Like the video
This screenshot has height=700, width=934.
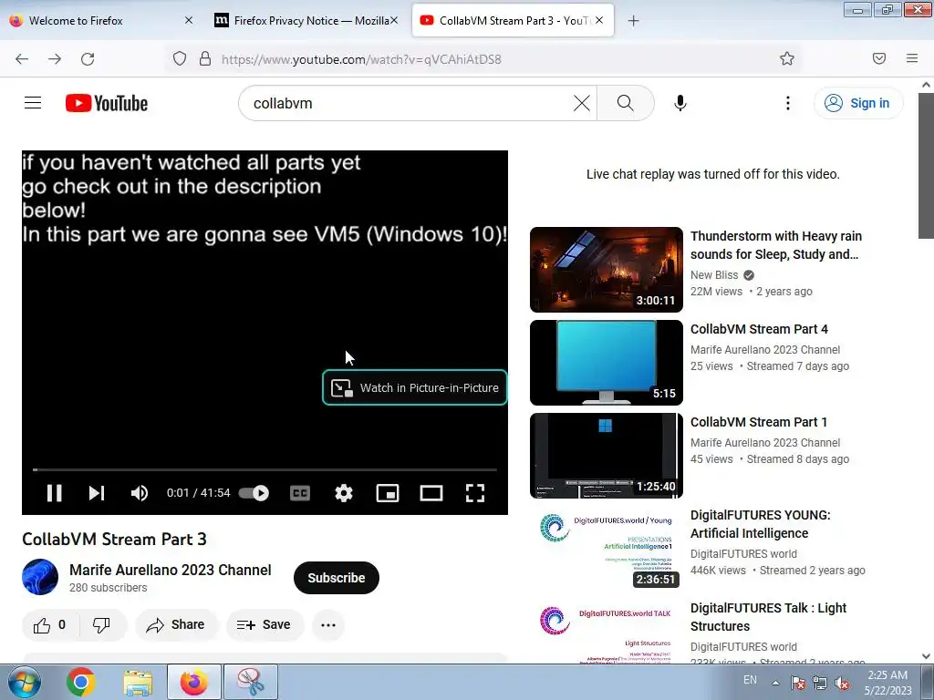tap(50, 625)
